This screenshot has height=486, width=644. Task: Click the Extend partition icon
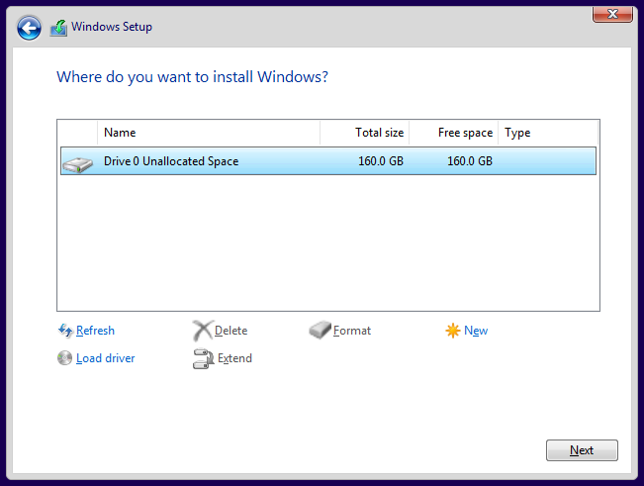[x=203, y=358]
